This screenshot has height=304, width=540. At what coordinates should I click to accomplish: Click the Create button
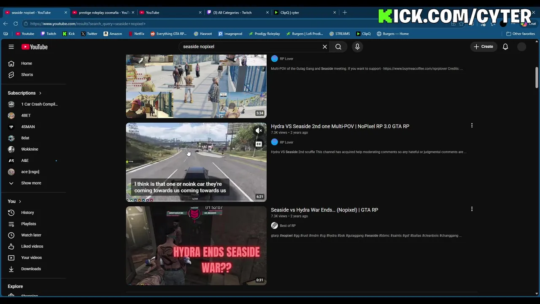click(483, 47)
